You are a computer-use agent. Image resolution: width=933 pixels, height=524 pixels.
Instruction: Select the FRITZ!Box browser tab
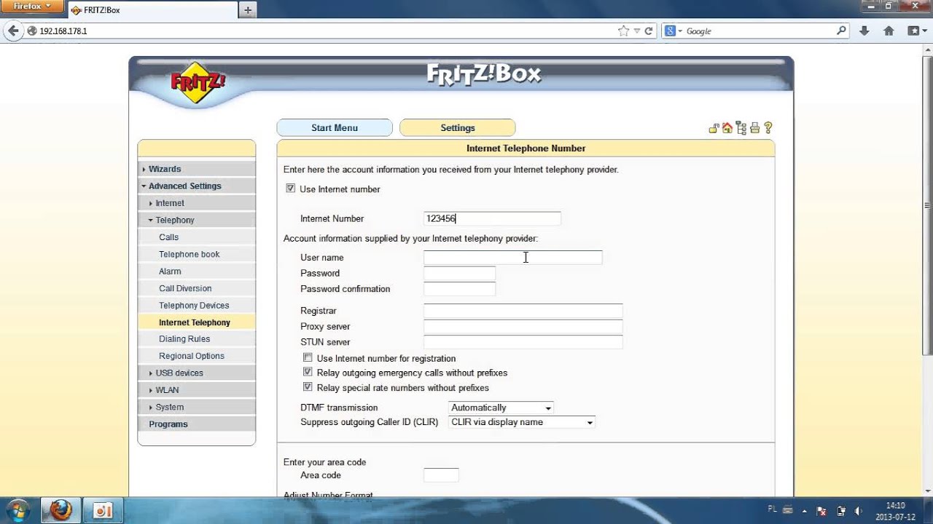point(152,10)
